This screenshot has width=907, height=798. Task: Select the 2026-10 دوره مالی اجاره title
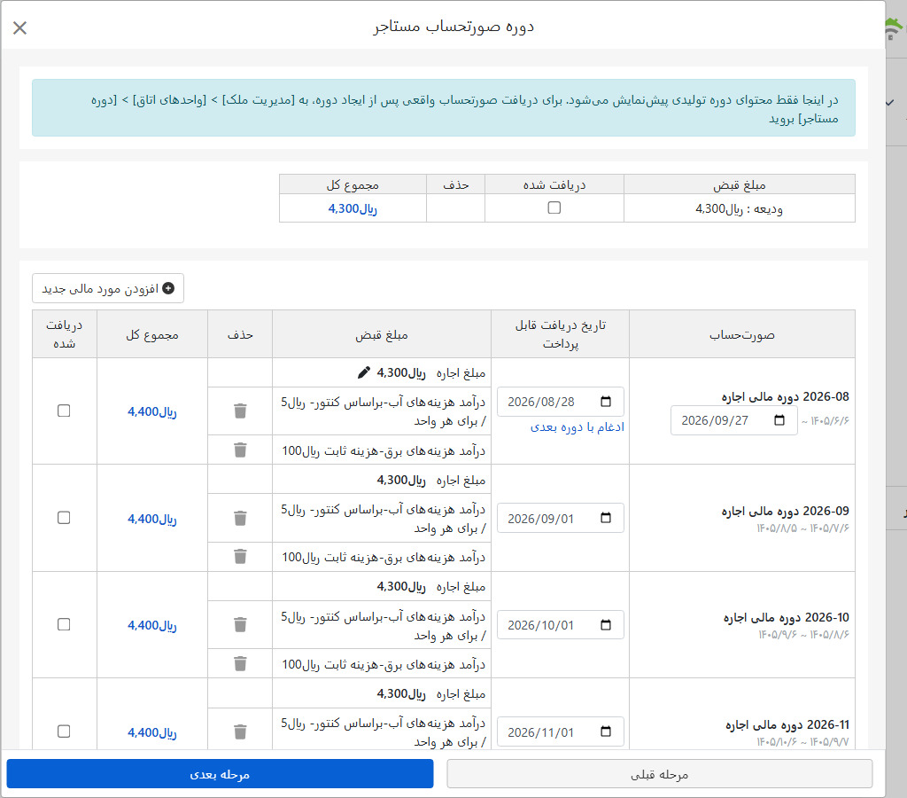click(x=787, y=617)
